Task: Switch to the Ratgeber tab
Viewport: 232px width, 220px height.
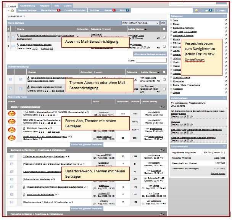Action: click(44, 6)
